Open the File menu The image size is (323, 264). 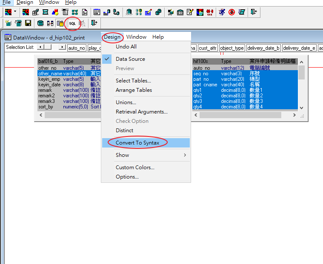6,2
